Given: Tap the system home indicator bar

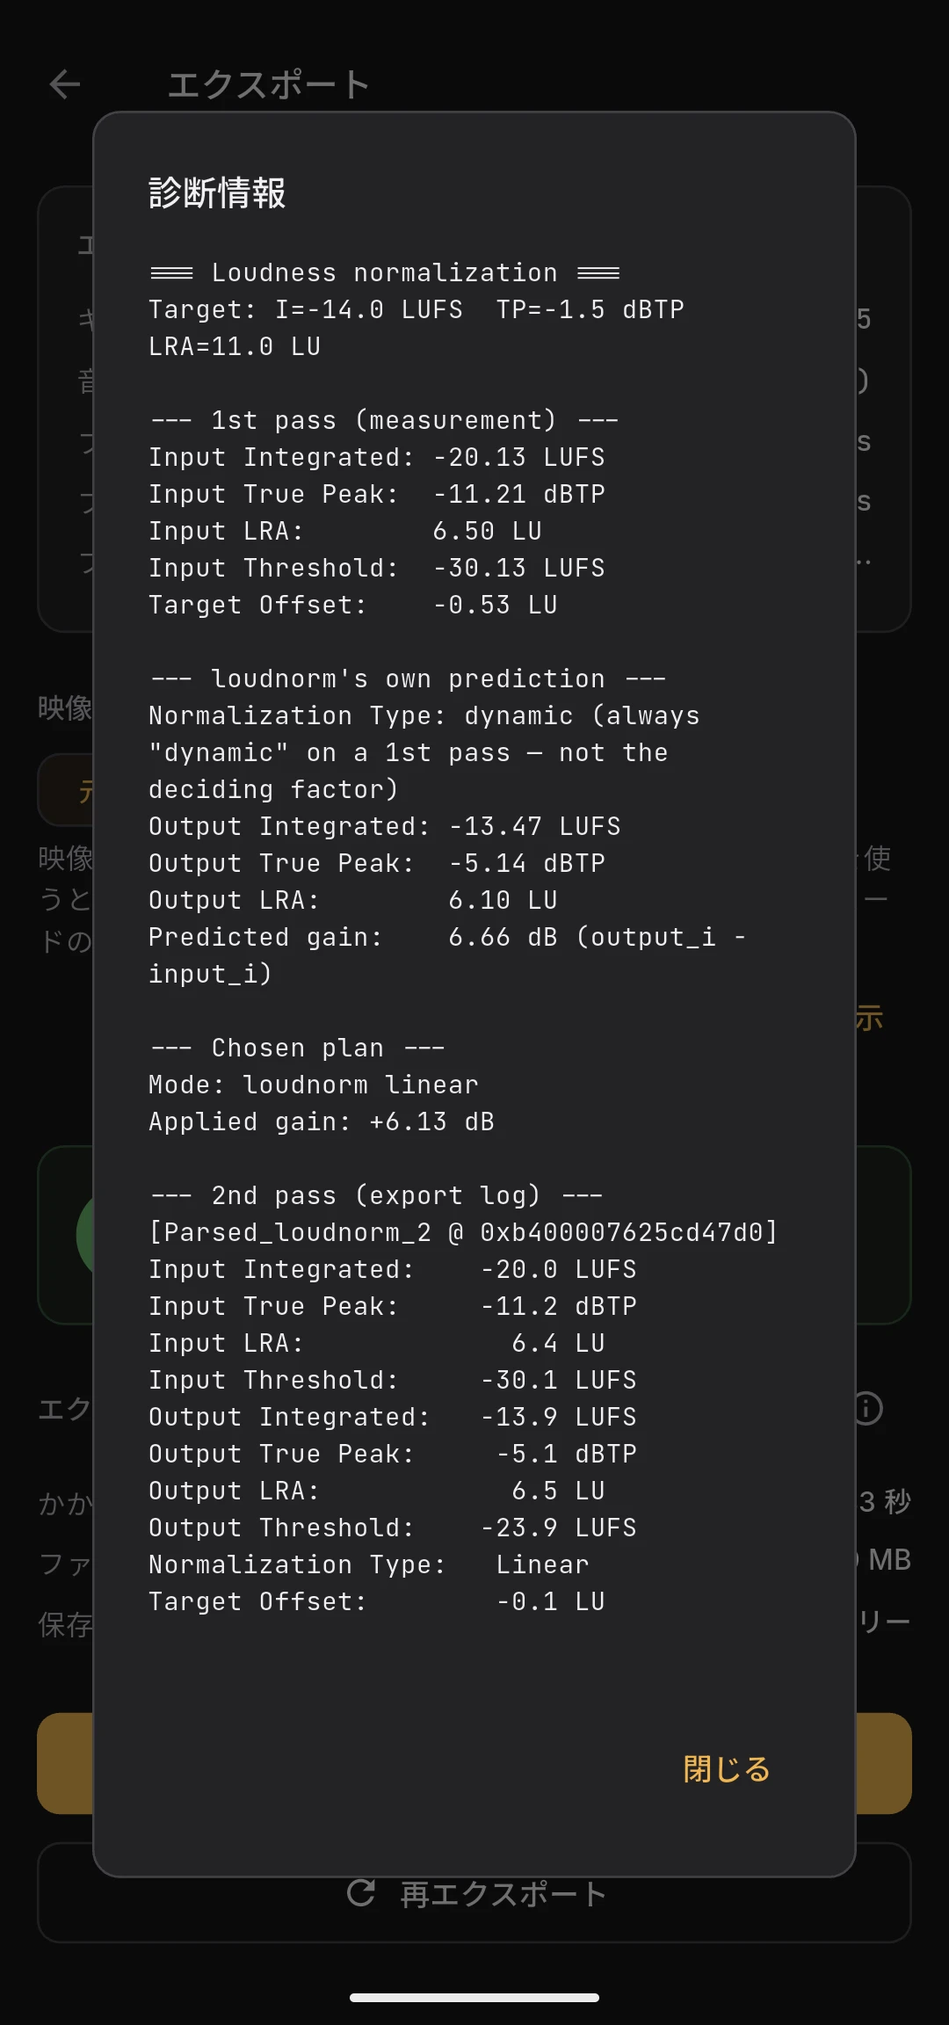Looking at the screenshot, I should point(474,1997).
